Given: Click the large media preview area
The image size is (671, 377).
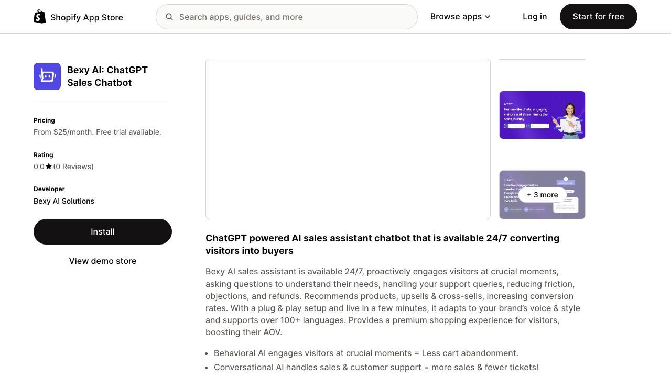Looking at the screenshot, I should pyautogui.click(x=348, y=139).
